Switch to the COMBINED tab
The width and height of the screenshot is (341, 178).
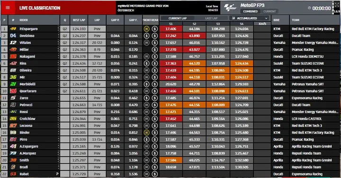250,11
